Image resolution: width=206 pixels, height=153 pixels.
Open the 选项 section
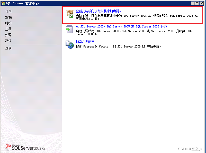pyautogui.click(x=8, y=48)
